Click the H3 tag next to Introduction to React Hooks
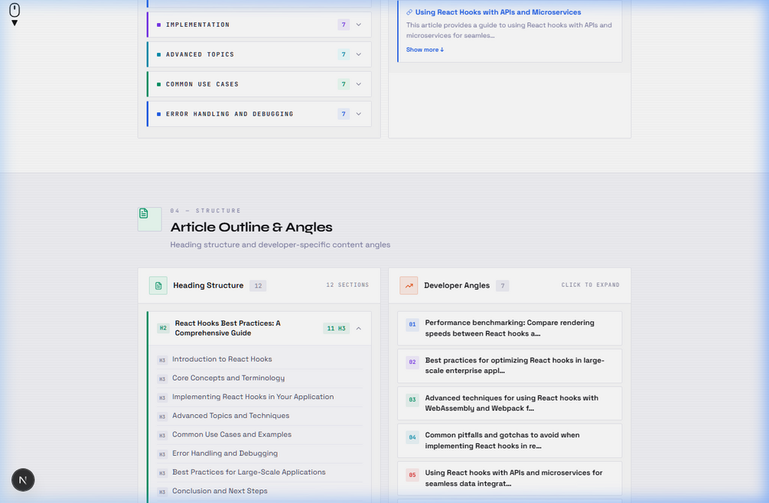Image resolution: width=769 pixels, height=503 pixels. tap(162, 360)
